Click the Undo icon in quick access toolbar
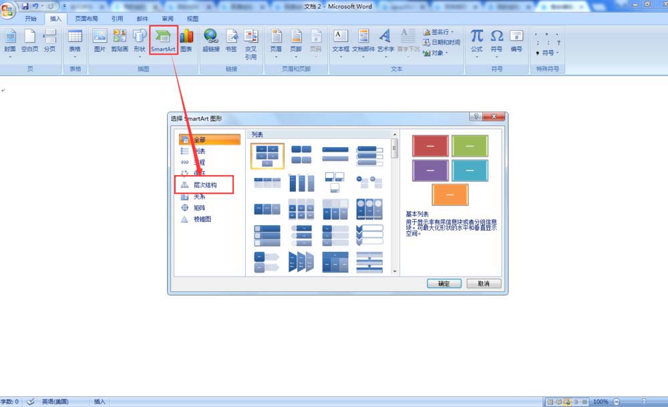This screenshot has width=668, height=407. 35,6
